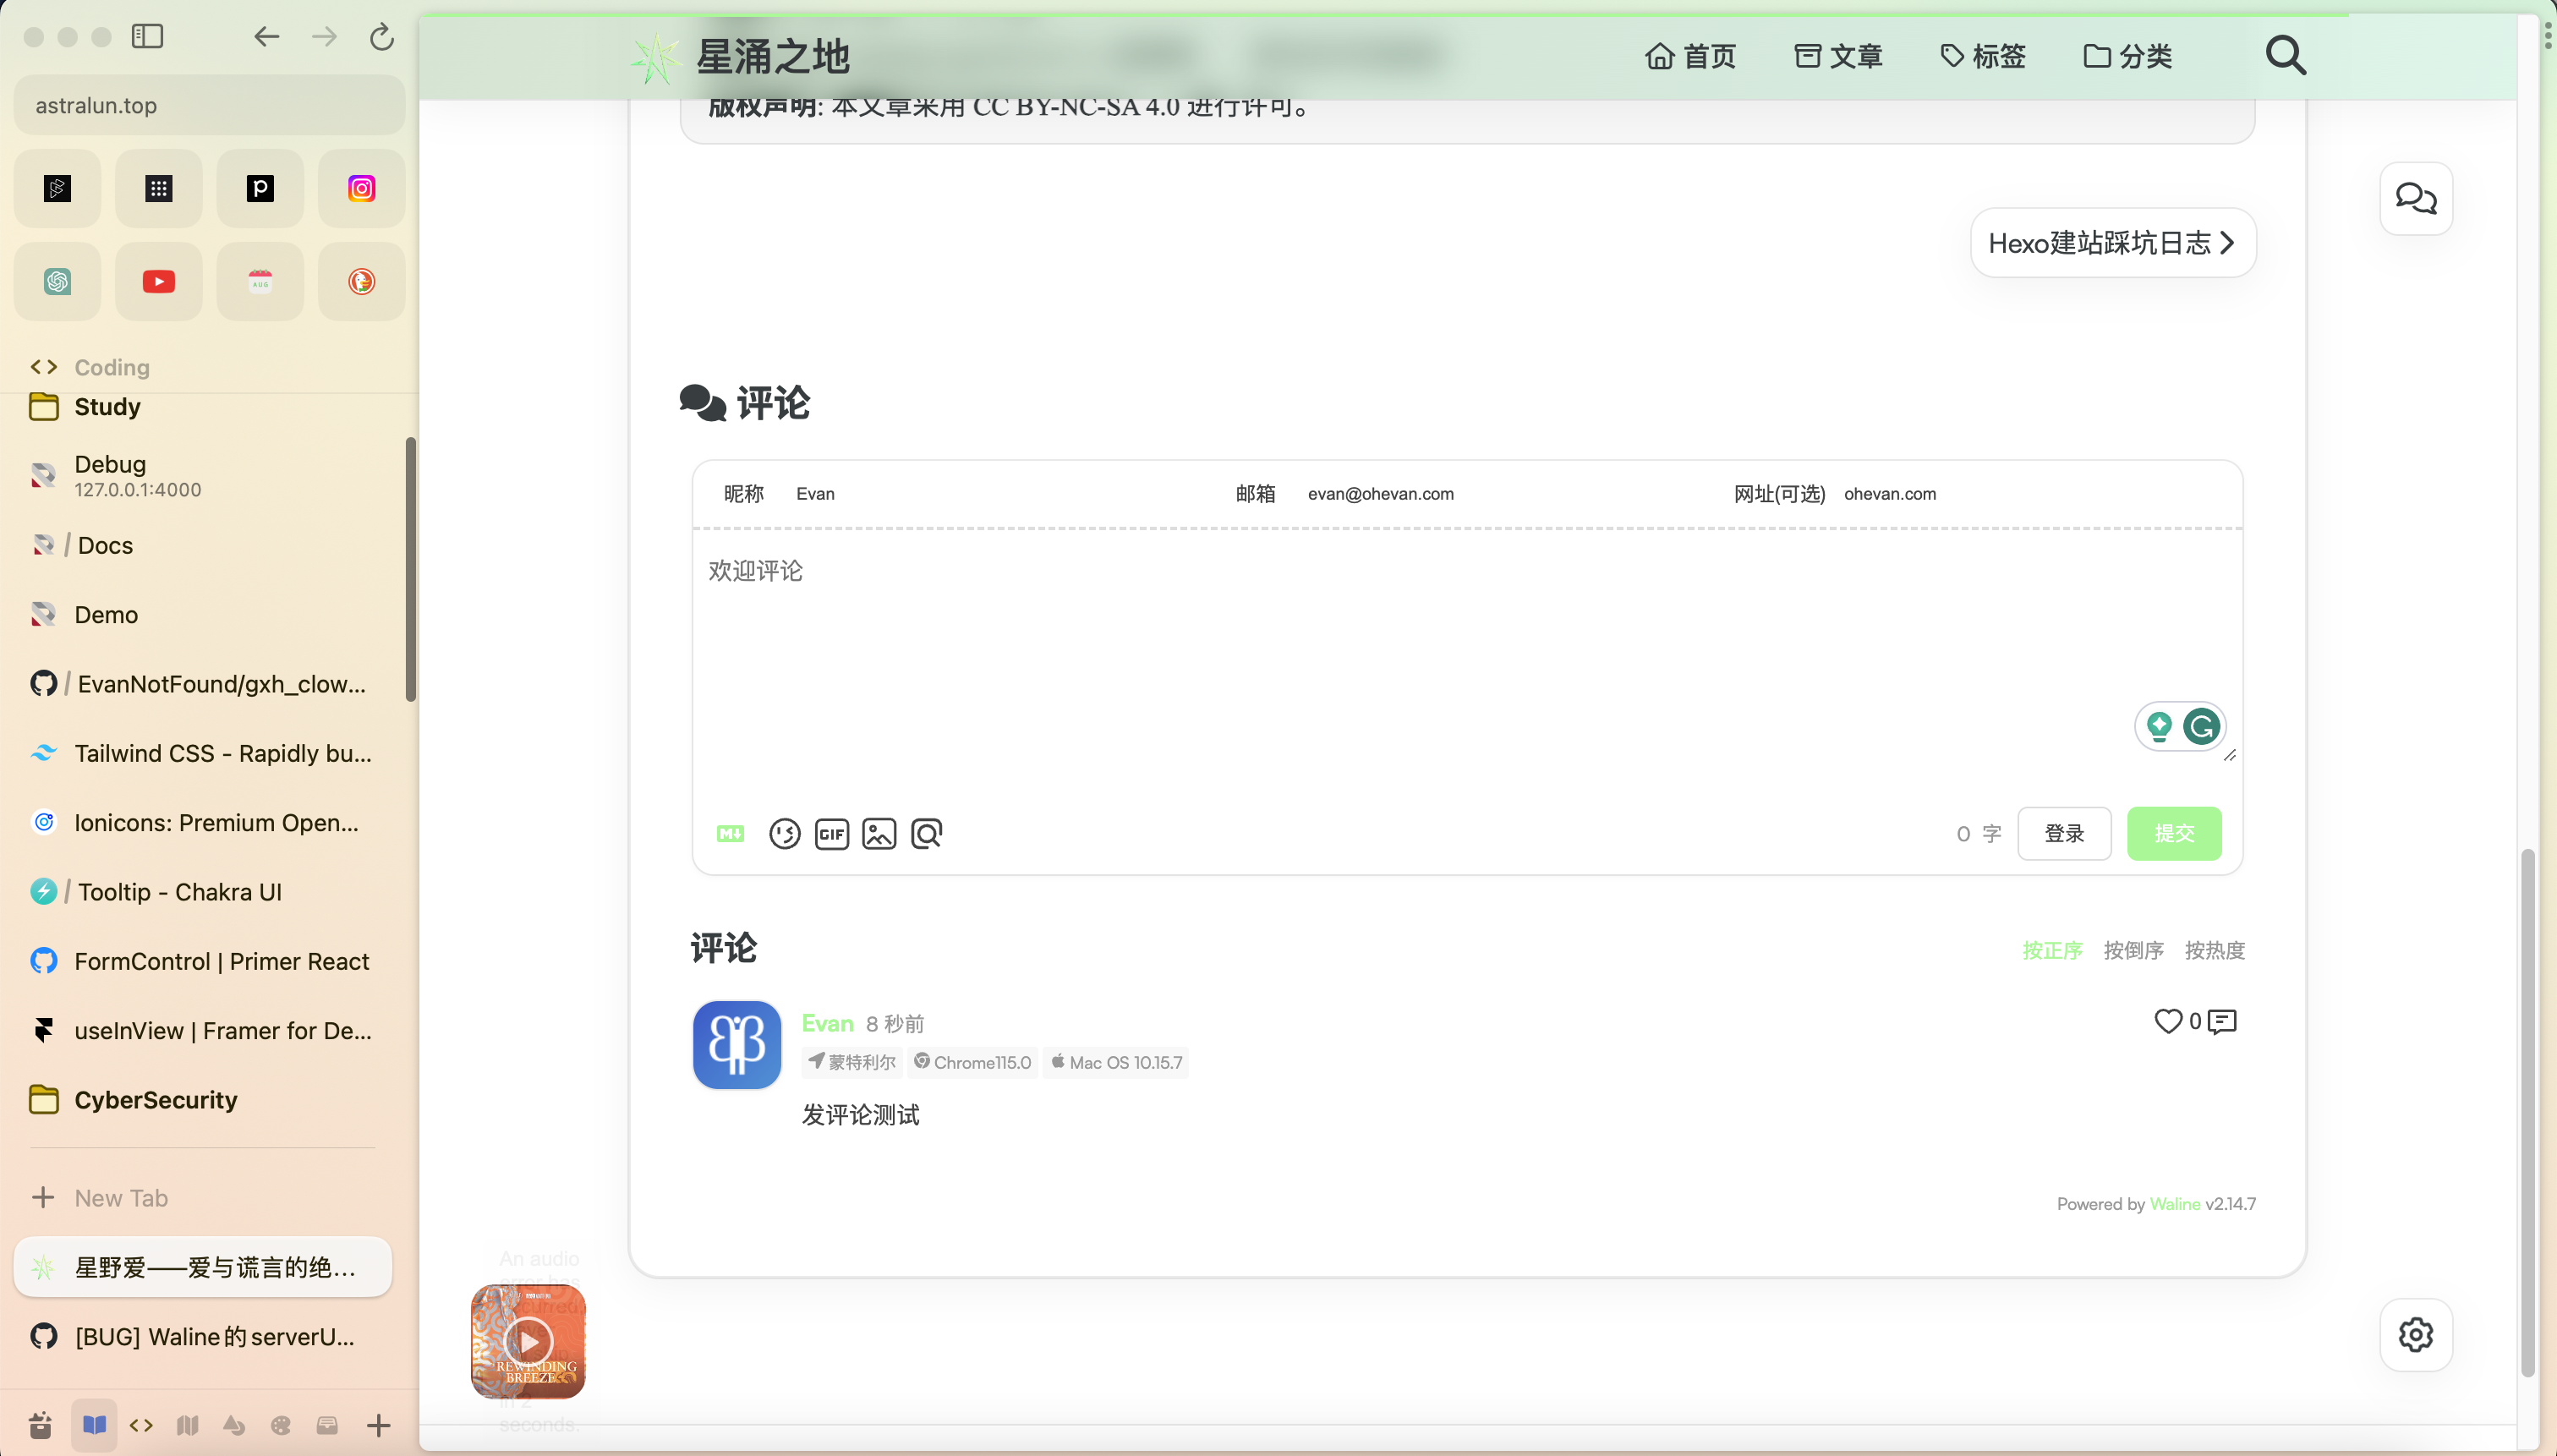Toggle the browser sidebar panel

point(148,36)
